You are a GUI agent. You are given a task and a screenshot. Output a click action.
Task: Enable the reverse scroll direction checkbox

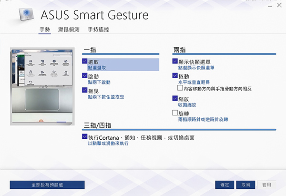180,88
